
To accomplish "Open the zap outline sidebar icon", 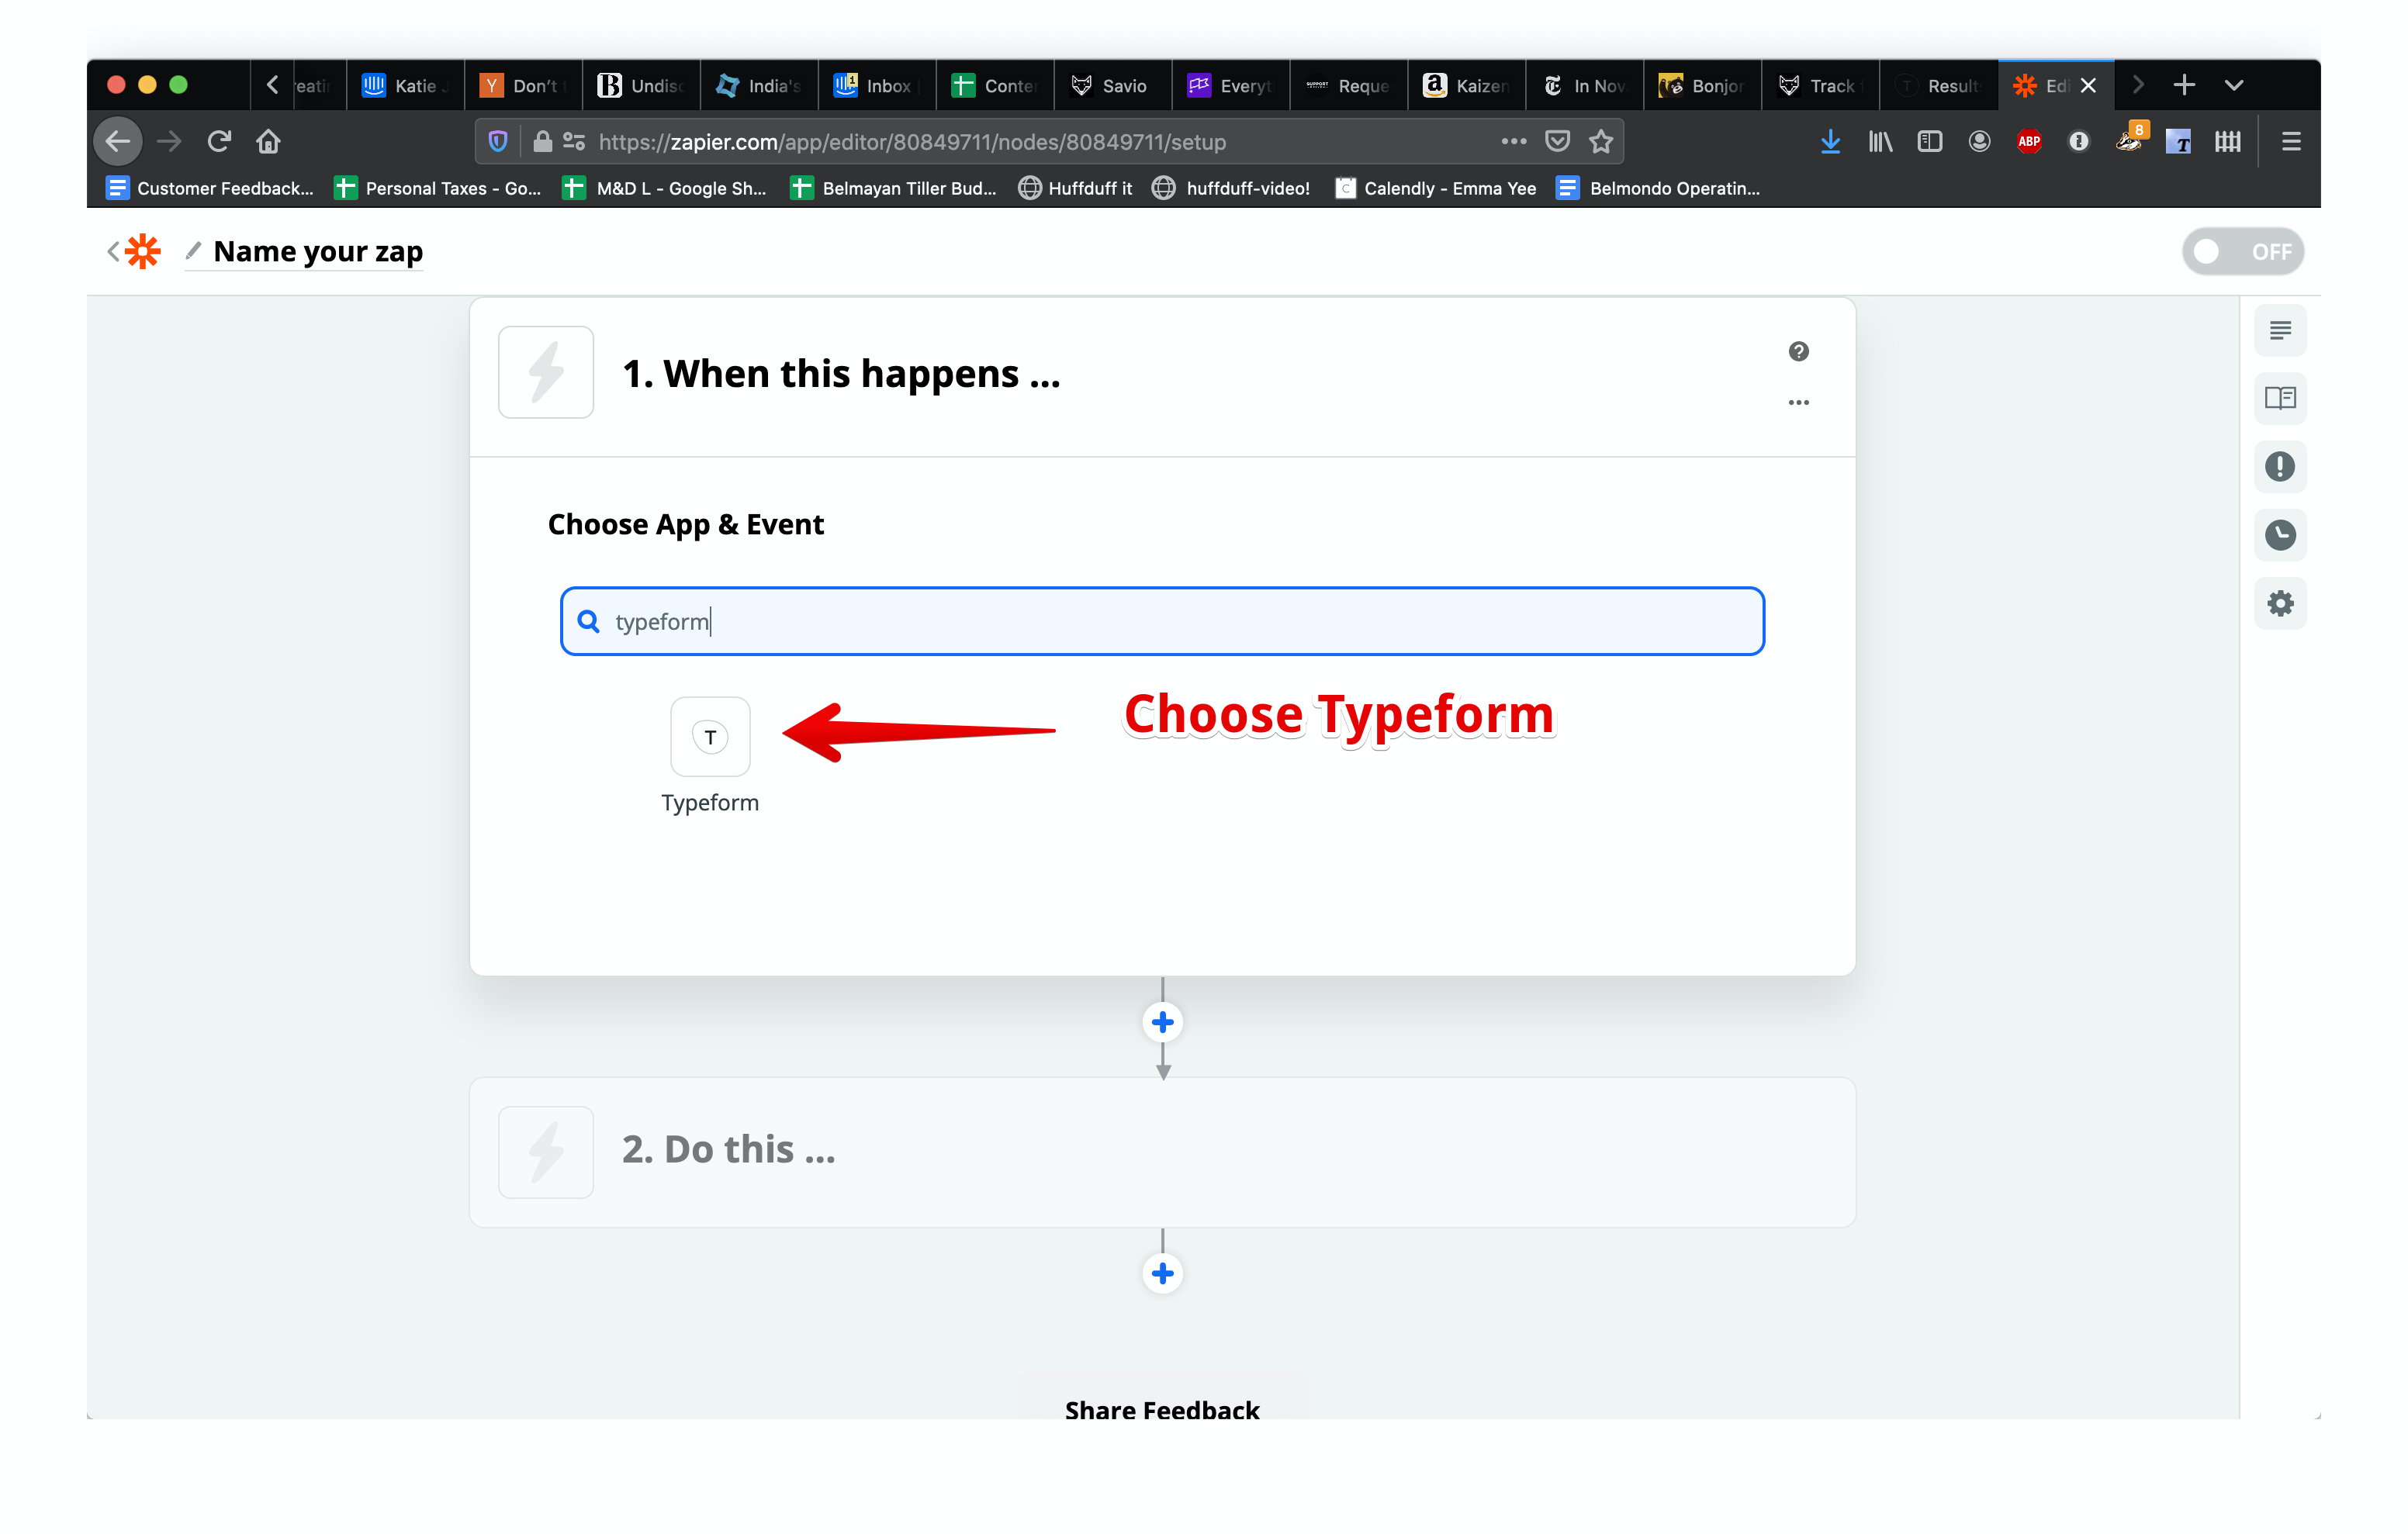I will 2280,330.
